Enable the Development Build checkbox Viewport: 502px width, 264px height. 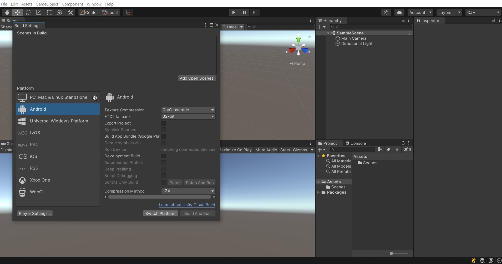pos(163,156)
